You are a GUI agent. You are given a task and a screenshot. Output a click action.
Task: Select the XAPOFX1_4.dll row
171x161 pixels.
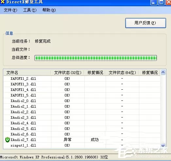[x=82, y=90]
